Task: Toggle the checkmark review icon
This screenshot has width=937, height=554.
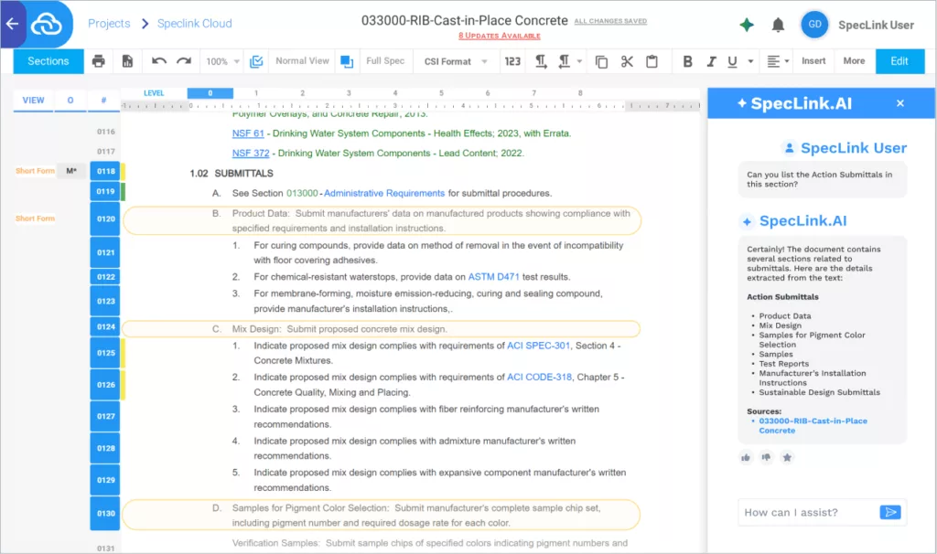Action: (256, 61)
